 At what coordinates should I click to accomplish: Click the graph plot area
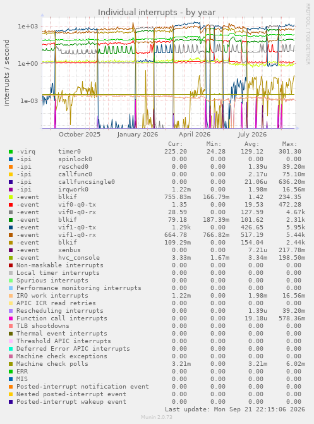coord(169,73)
